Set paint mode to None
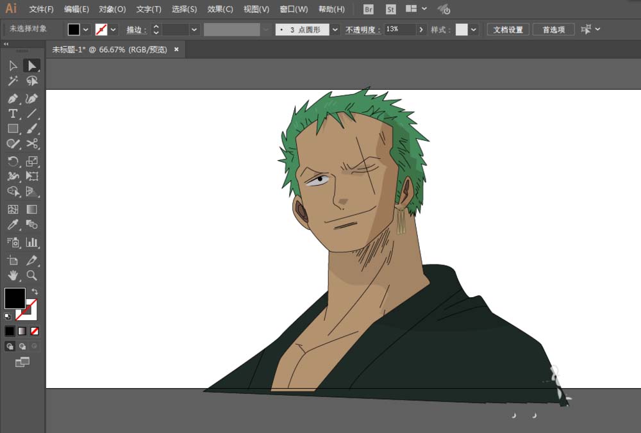The height and width of the screenshot is (433, 641). pyautogui.click(x=35, y=331)
